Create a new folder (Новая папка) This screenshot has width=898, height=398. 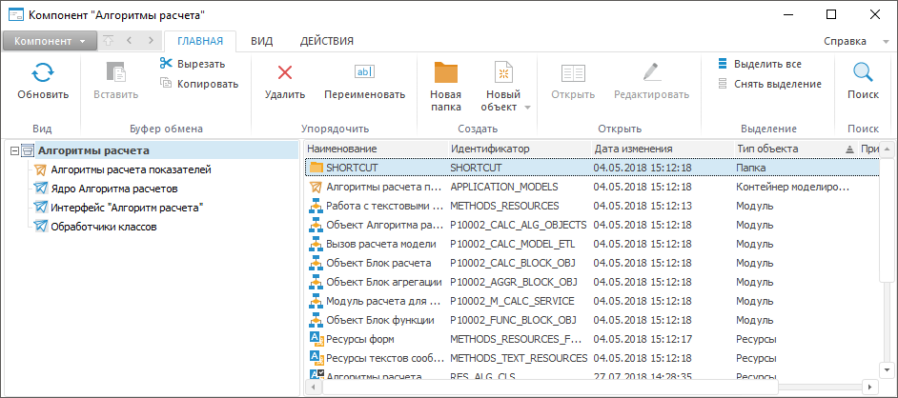[x=445, y=73]
